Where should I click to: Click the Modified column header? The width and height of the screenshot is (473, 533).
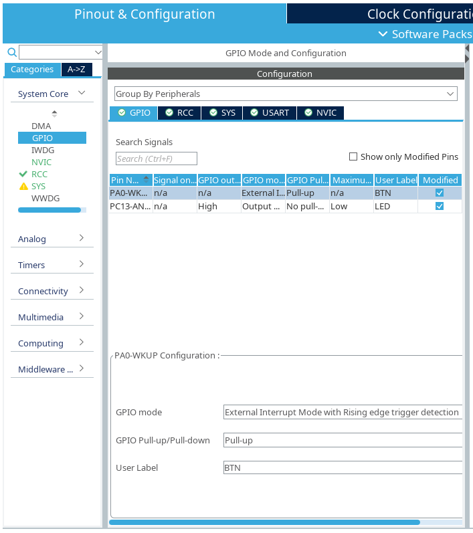coord(440,180)
